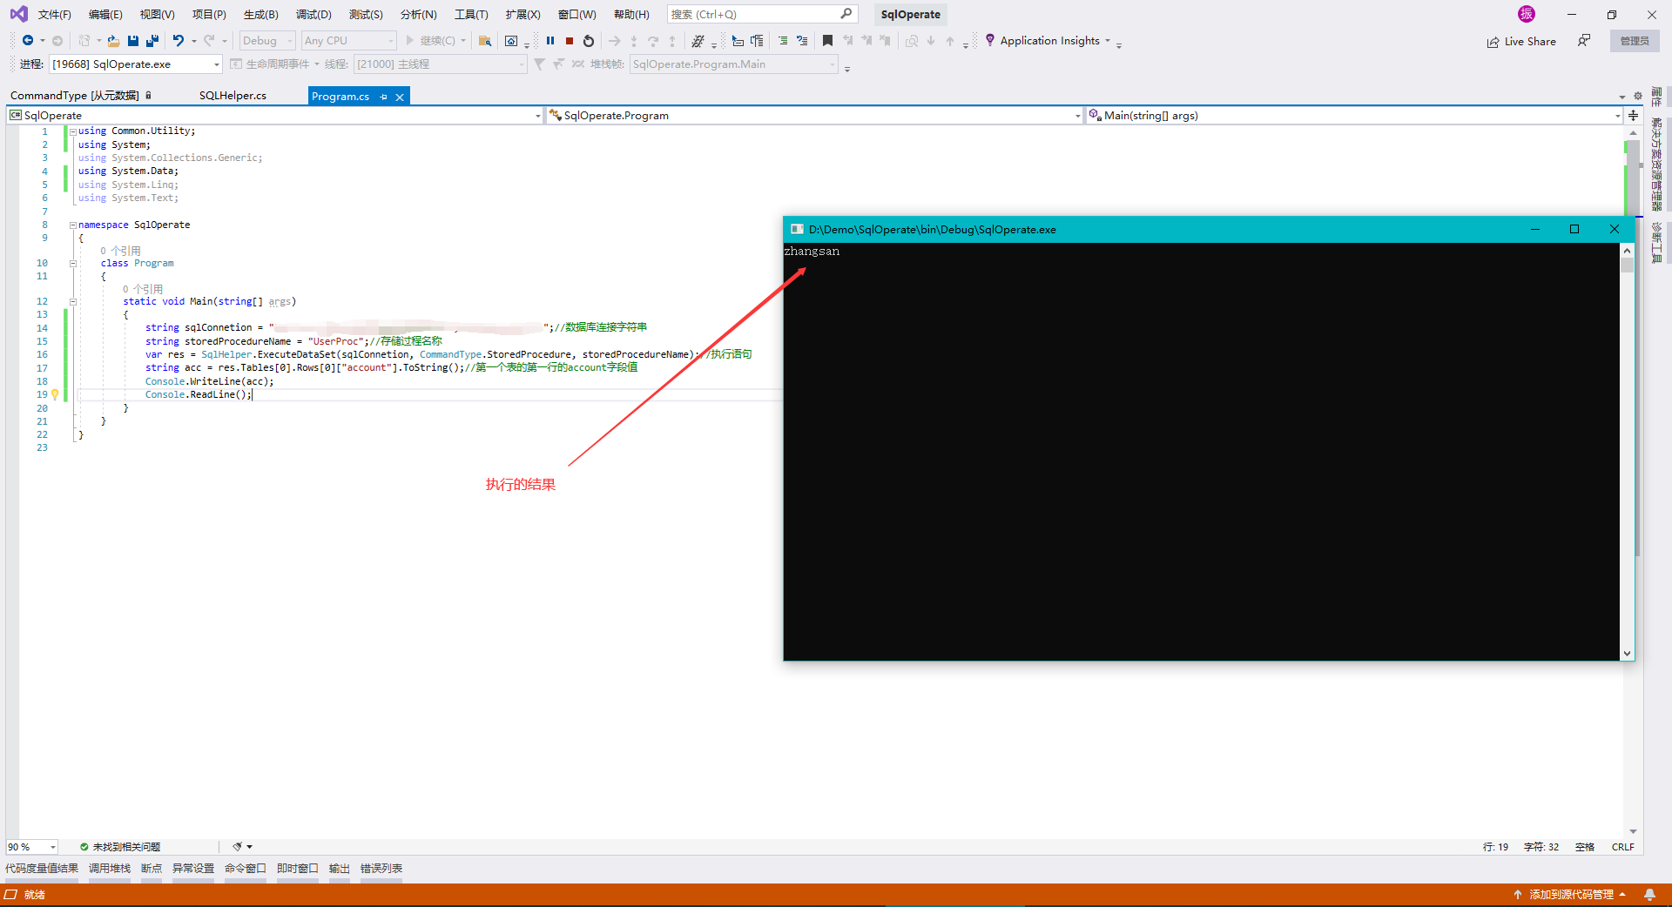Image resolution: width=1672 pixels, height=907 pixels.
Task: Save the current file icon
Action: [132, 40]
